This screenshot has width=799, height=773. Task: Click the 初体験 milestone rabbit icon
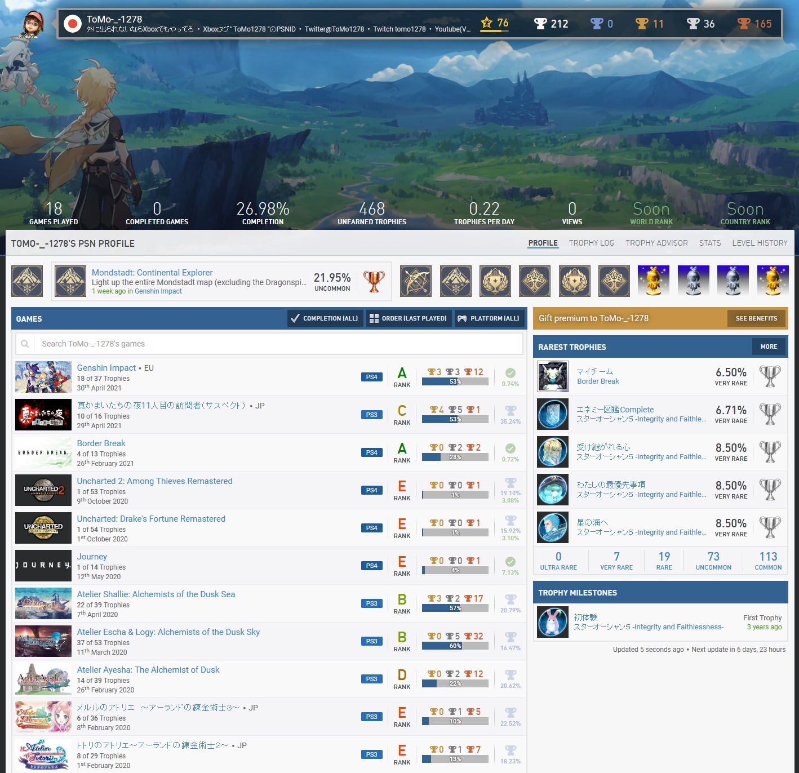pyautogui.click(x=553, y=622)
